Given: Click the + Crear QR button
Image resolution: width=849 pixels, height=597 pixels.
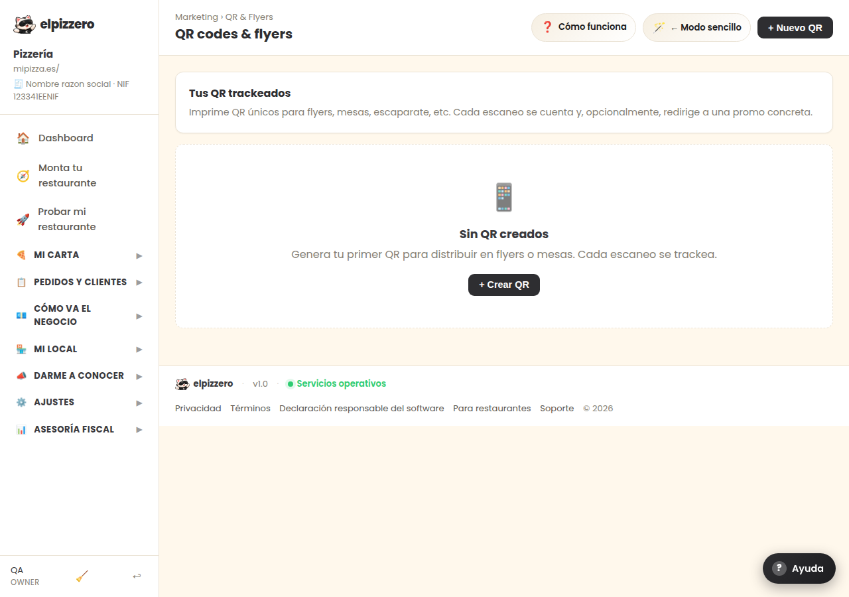Looking at the screenshot, I should click(504, 285).
